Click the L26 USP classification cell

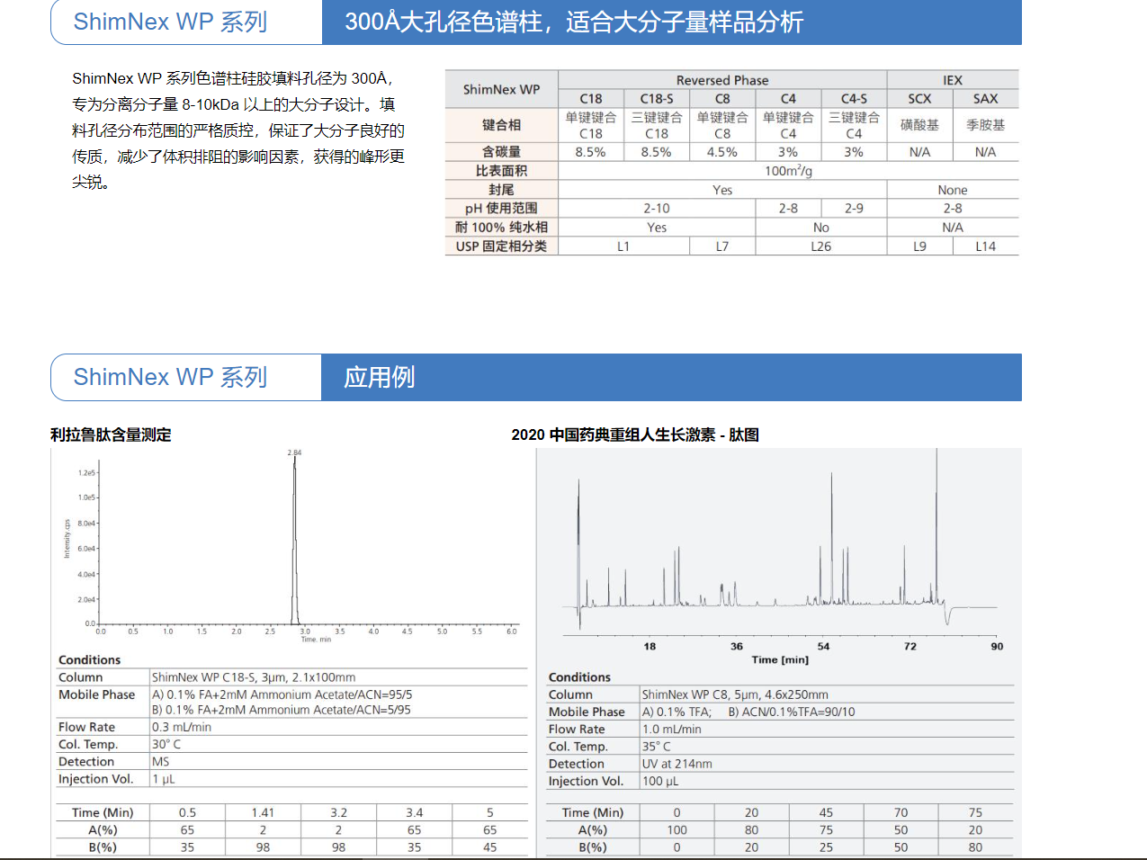[820, 246]
